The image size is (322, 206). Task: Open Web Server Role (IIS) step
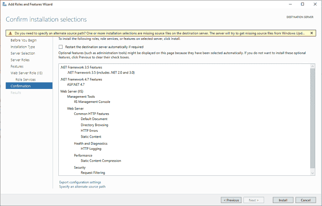26,73
